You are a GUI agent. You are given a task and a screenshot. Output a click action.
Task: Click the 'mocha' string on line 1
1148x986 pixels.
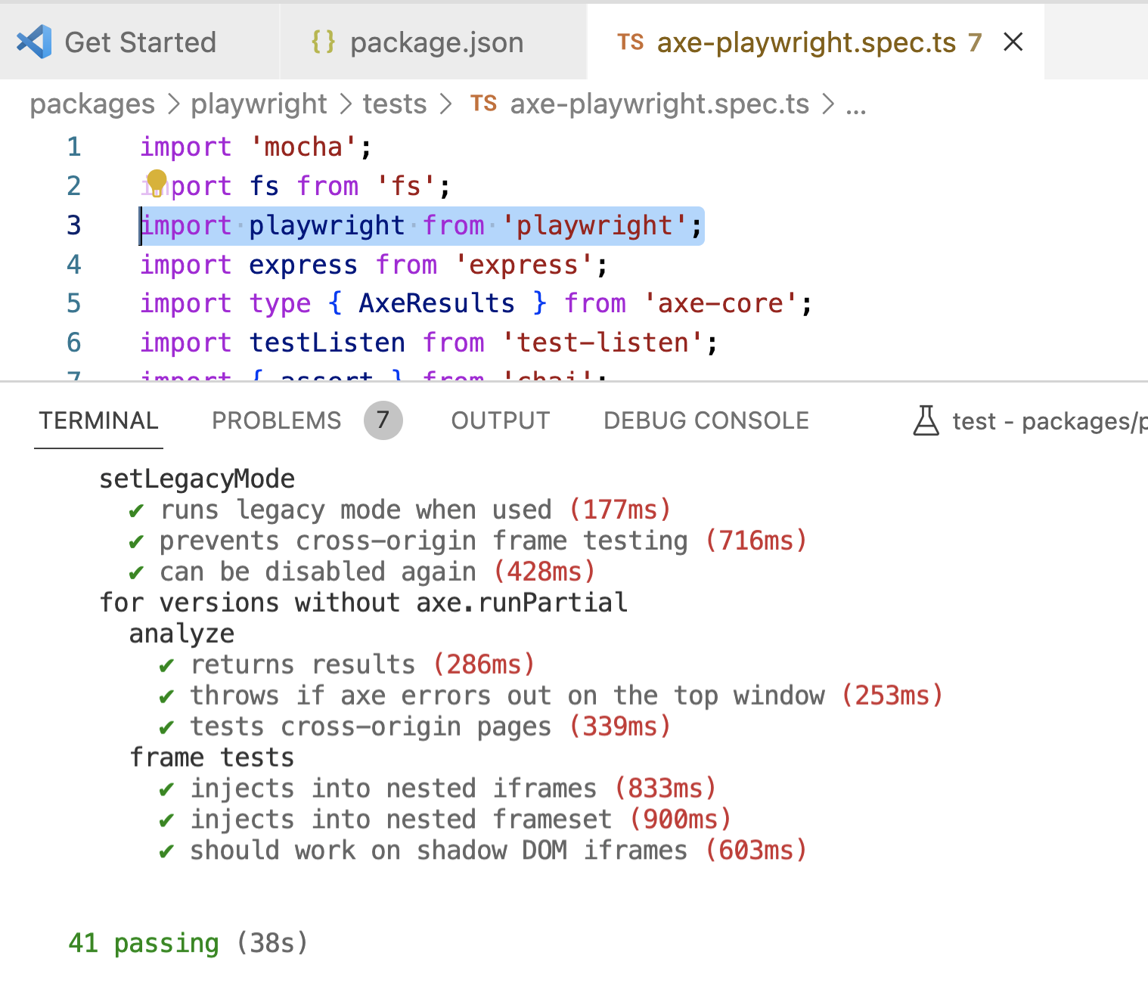303,147
